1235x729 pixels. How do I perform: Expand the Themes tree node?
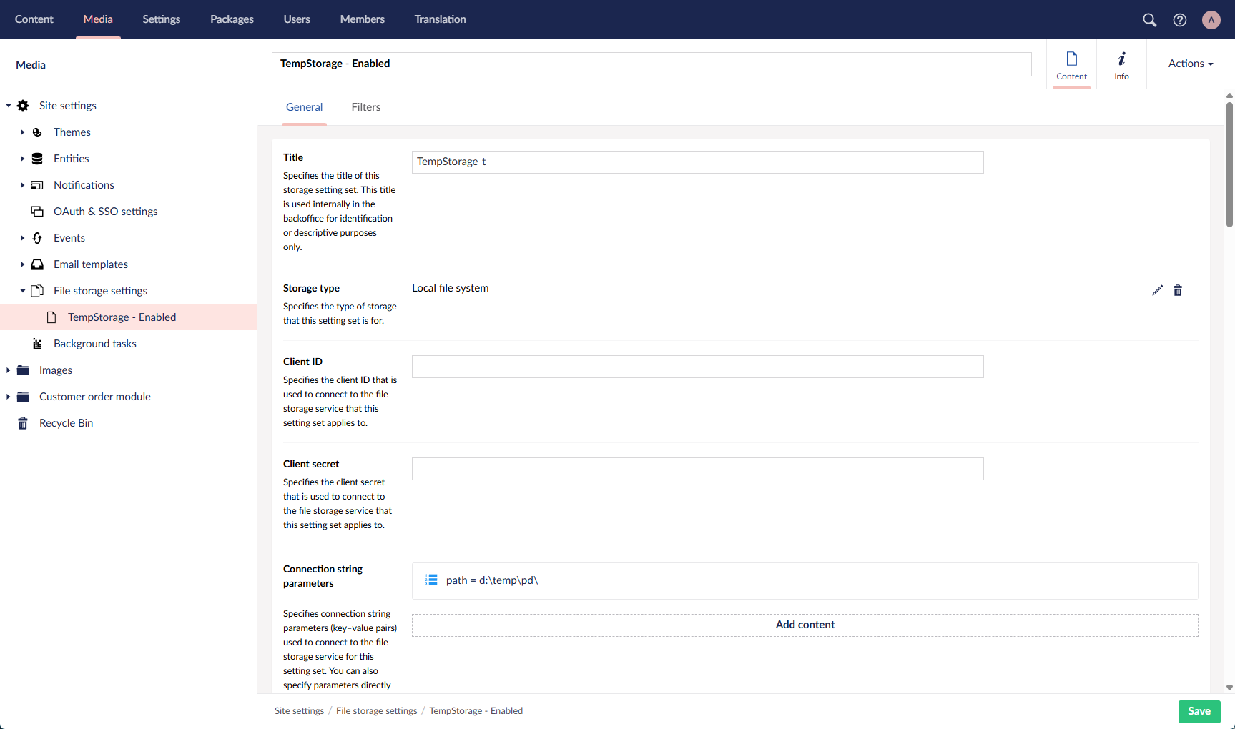click(22, 132)
